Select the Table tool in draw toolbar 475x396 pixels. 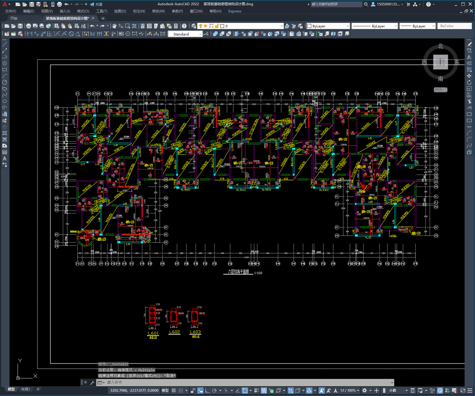(x=4, y=152)
